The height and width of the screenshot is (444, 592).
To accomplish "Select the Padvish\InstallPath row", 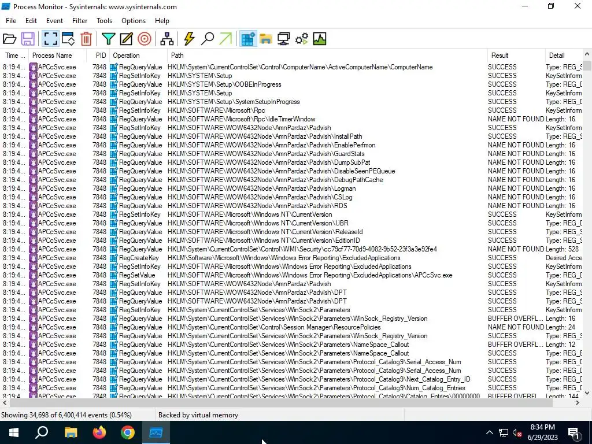I will click(265, 136).
